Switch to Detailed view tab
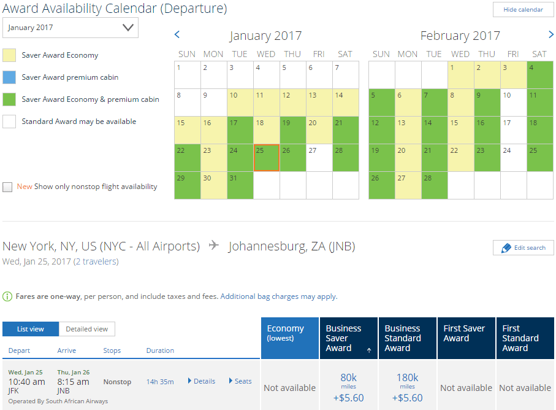The height and width of the screenshot is (410, 556). [x=87, y=329]
